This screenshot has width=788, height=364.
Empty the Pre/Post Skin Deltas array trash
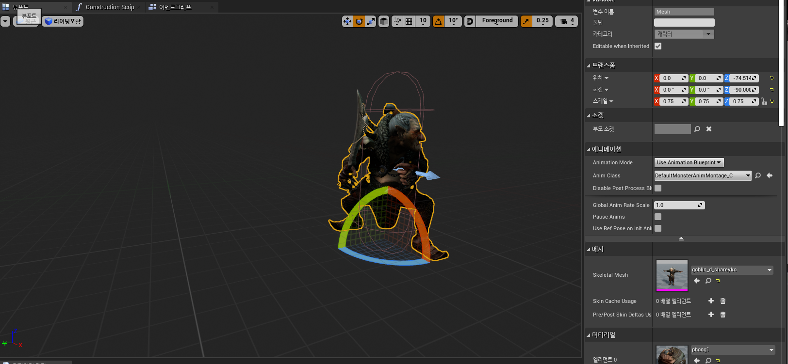[x=723, y=315]
